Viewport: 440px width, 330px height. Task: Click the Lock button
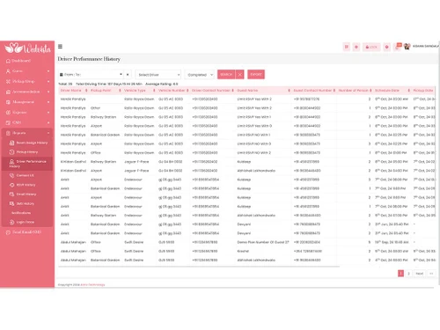tap(371, 47)
